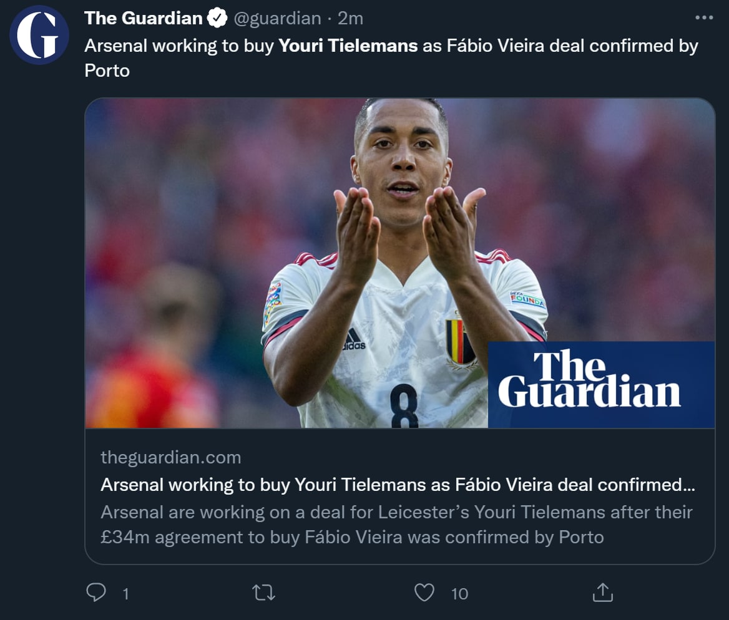
Task: Open the 2m timestamp link
Action: tap(350, 19)
